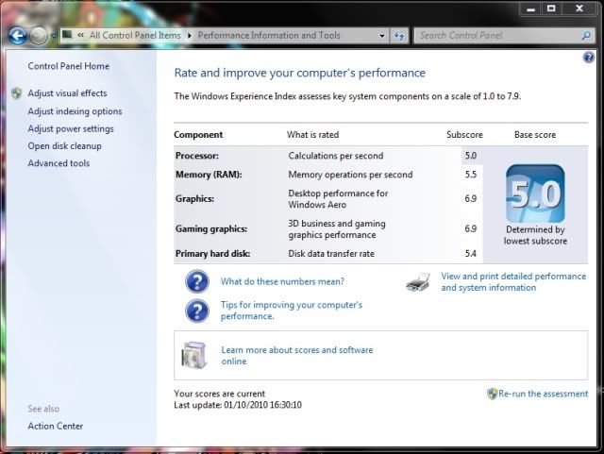Expand arrow after All Control Panel Items
Image resolution: width=604 pixels, height=454 pixels.
189,36
